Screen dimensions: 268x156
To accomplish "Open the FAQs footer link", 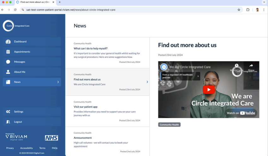I will click(x=55, y=148).
